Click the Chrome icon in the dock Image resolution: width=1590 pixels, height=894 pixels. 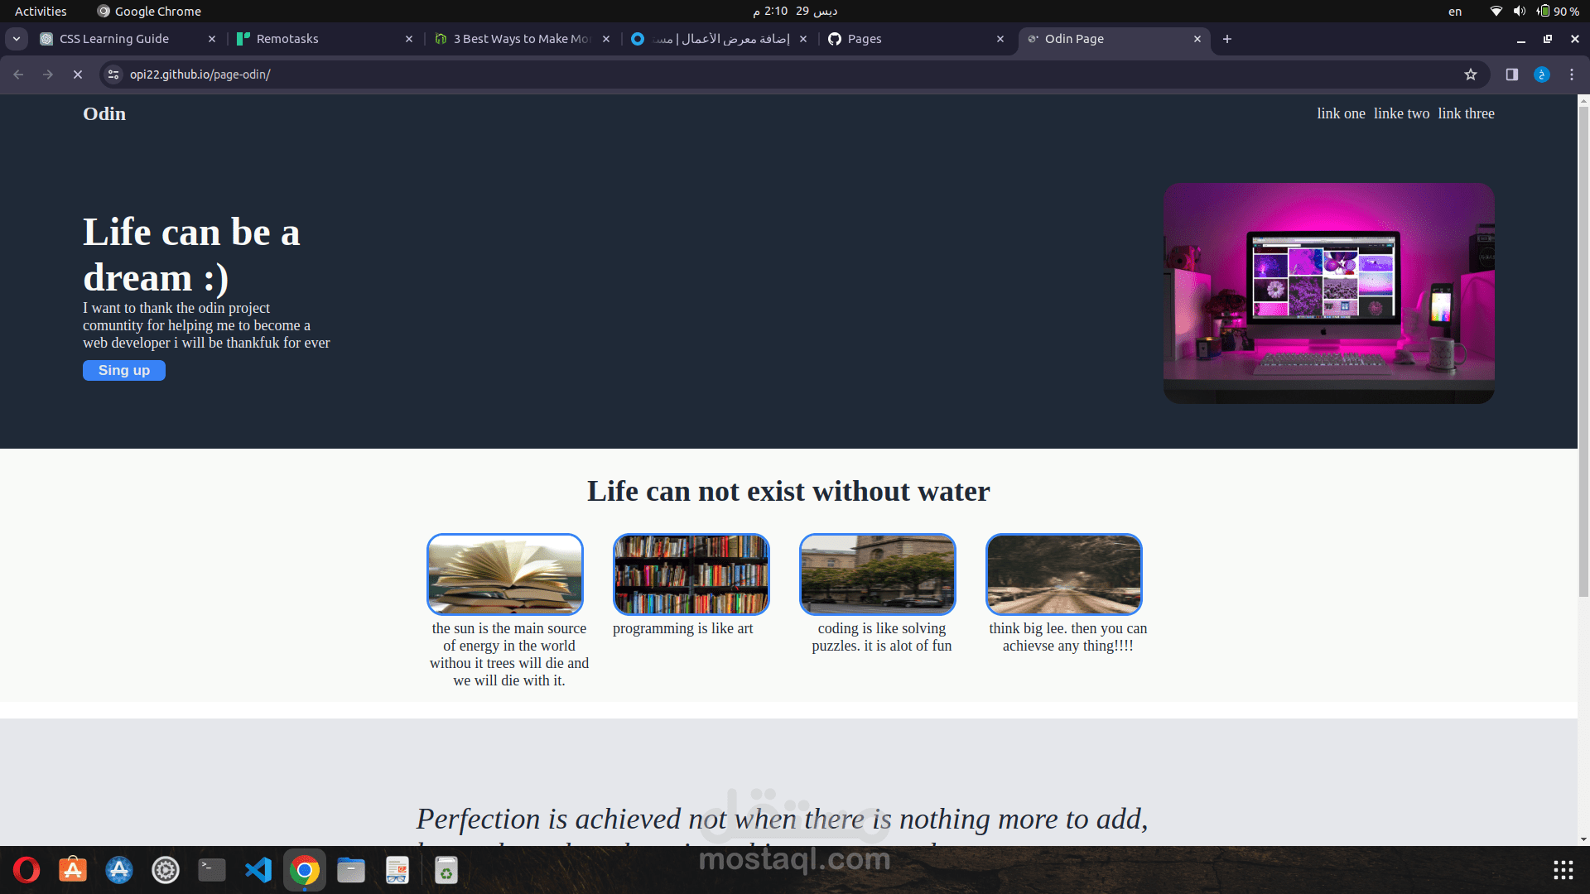coord(305,870)
